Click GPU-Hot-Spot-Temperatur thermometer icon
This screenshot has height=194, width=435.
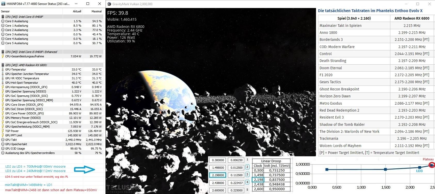3,82
